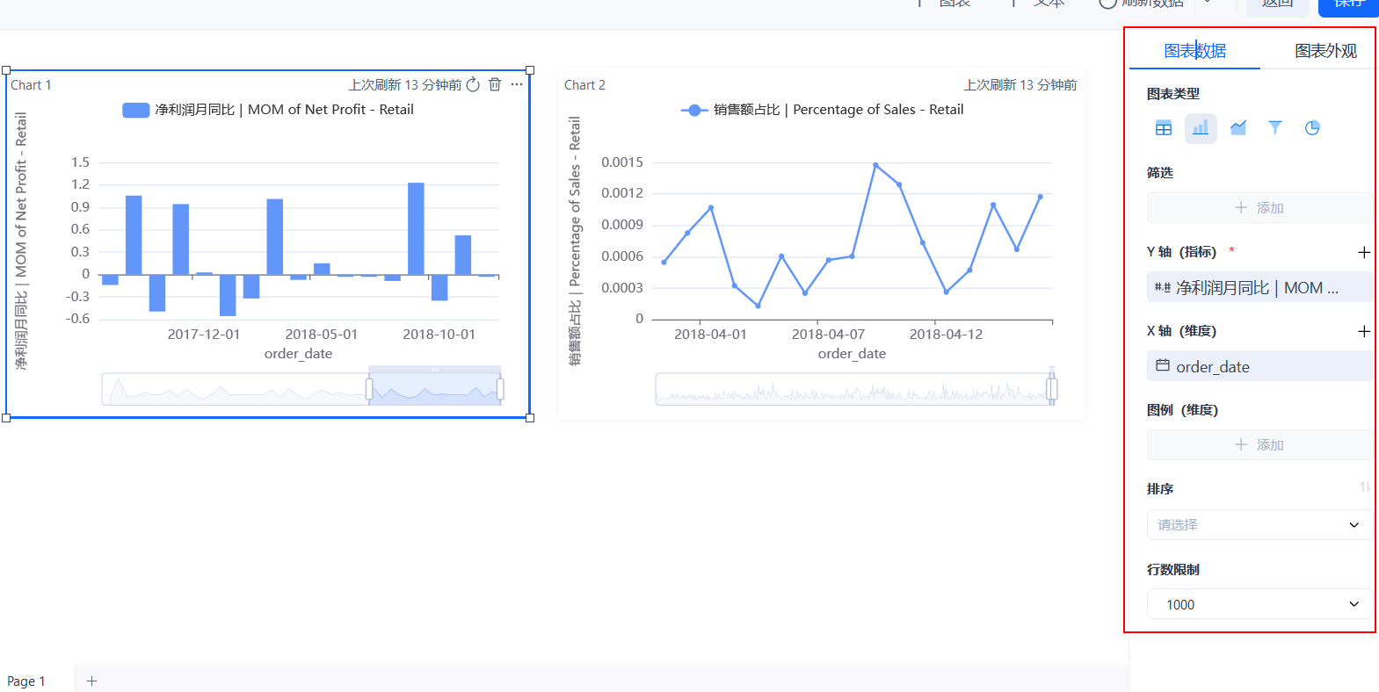The image size is (1379, 692).
Task: Select the pie chart type icon
Action: 1312,128
